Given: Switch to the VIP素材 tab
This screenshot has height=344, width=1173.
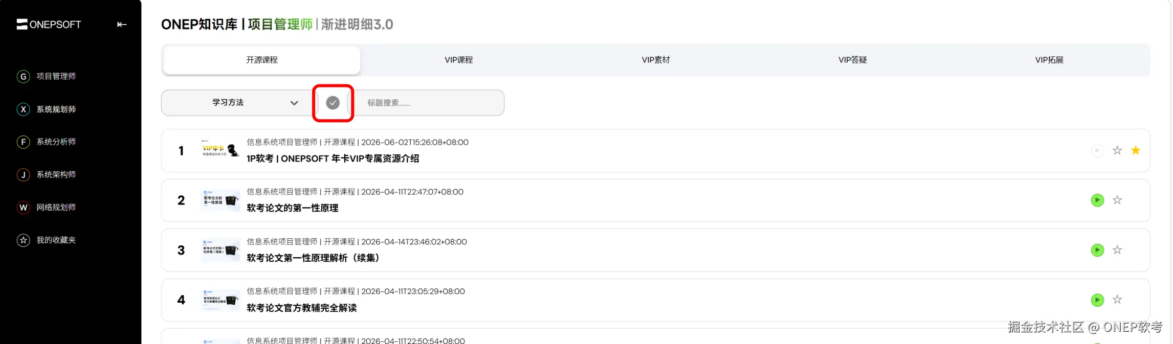Looking at the screenshot, I should [x=656, y=60].
